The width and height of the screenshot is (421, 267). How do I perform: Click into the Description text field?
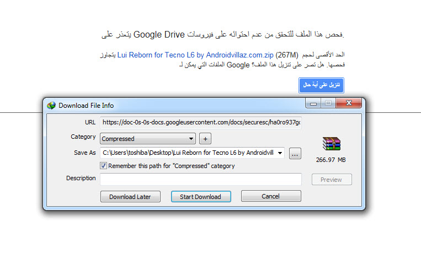click(x=201, y=179)
